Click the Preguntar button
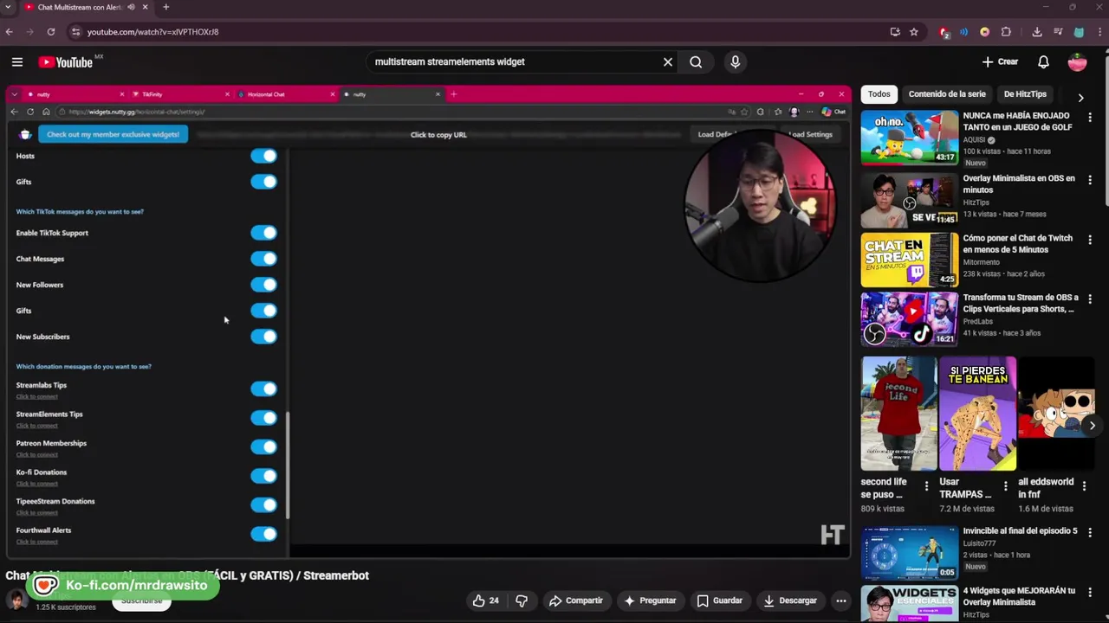This screenshot has height=623, width=1109. [x=650, y=601]
